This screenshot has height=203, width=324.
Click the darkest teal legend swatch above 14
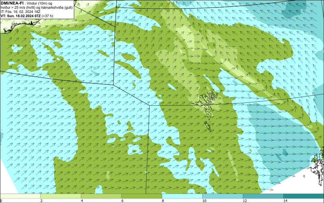pyautogui.click(x=304, y=196)
